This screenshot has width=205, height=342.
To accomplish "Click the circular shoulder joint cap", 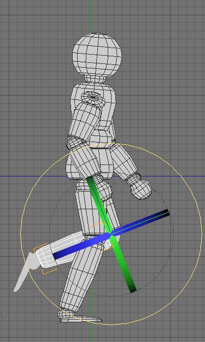I will [x=93, y=97].
